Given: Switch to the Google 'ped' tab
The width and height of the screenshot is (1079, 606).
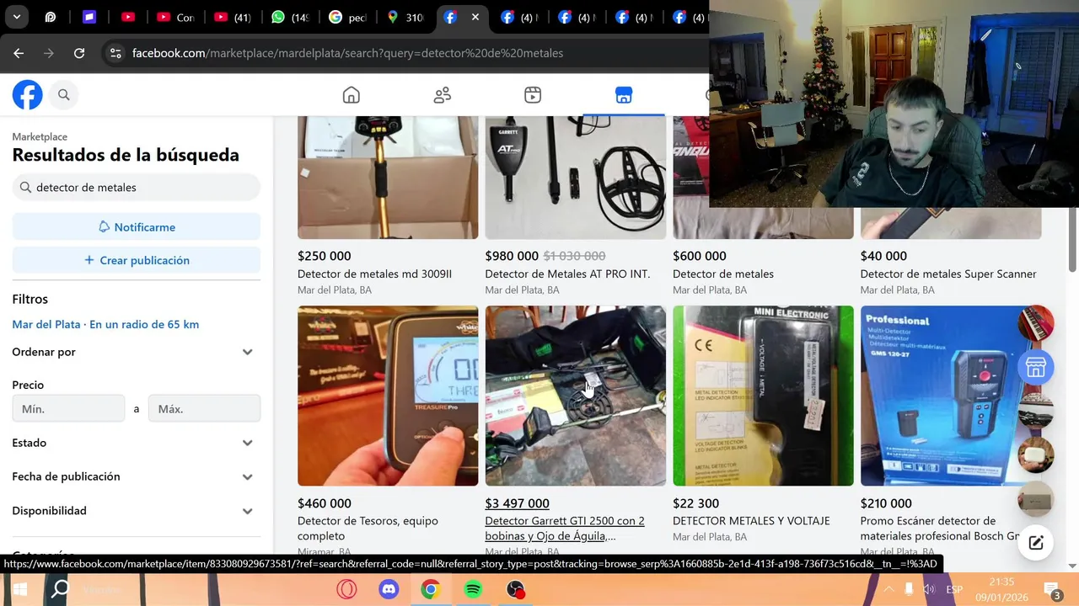Looking at the screenshot, I should [x=347, y=17].
